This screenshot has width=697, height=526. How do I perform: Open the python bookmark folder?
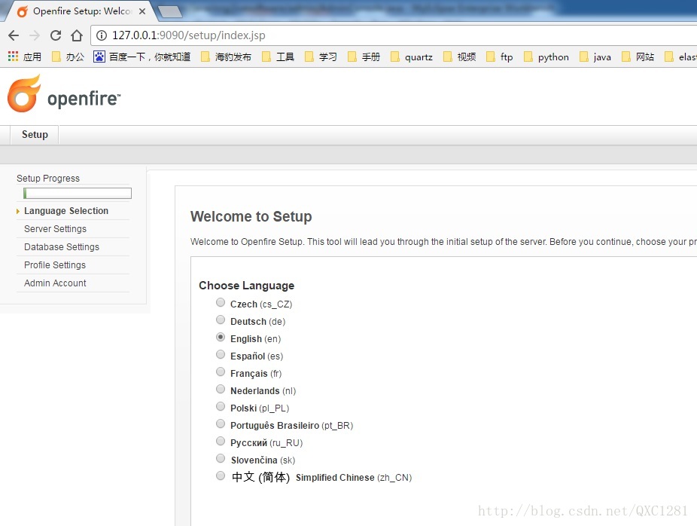tap(546, 57)
